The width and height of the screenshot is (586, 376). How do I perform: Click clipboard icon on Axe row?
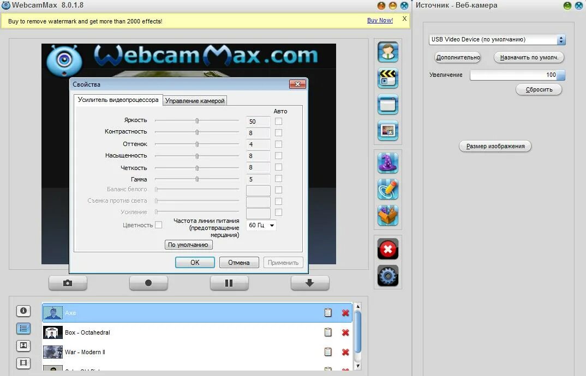[x=328, y=313]
